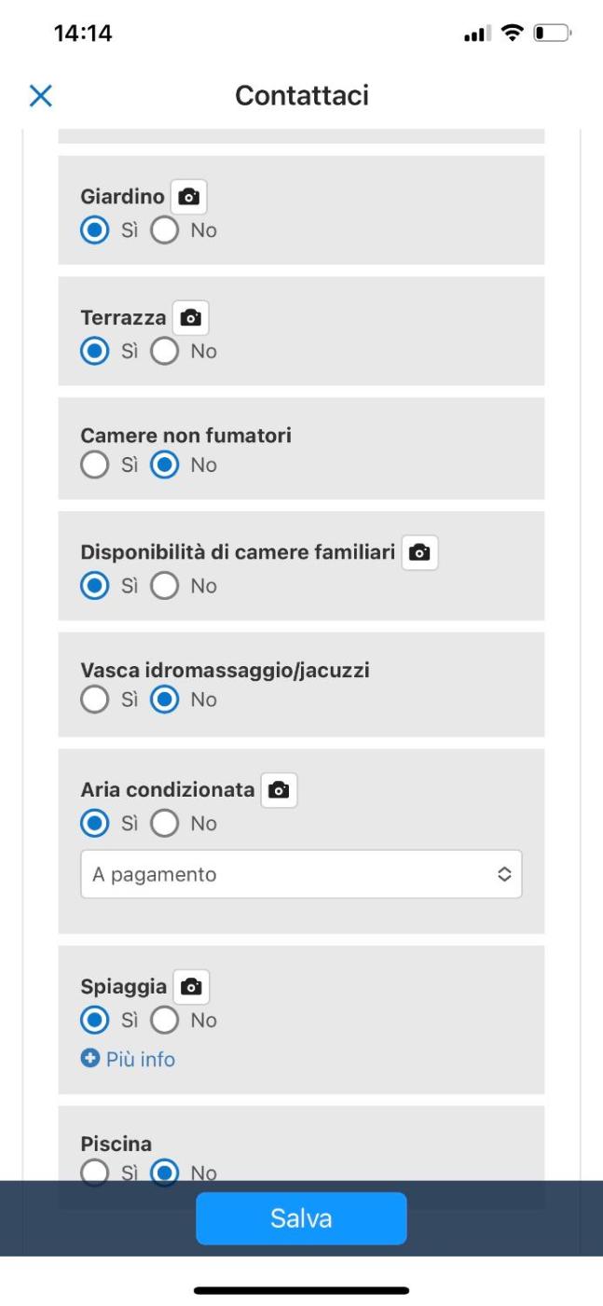Tap the camera icon next to Giardino

[189, 197]
